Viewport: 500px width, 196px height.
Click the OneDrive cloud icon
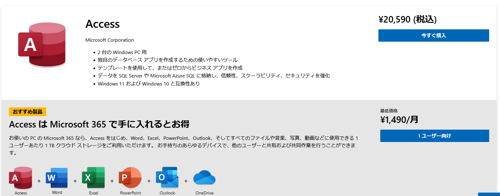coord(204,177)
